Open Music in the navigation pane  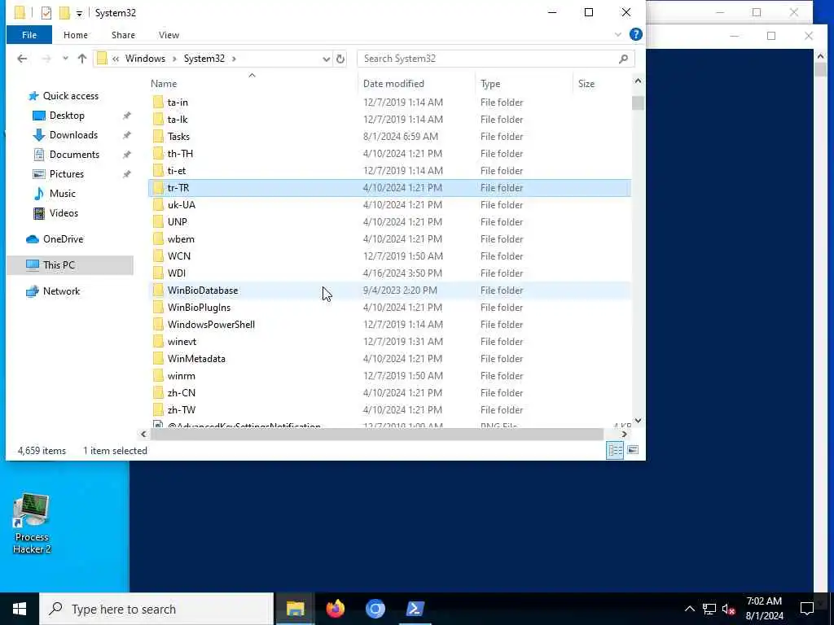point(62,194)
